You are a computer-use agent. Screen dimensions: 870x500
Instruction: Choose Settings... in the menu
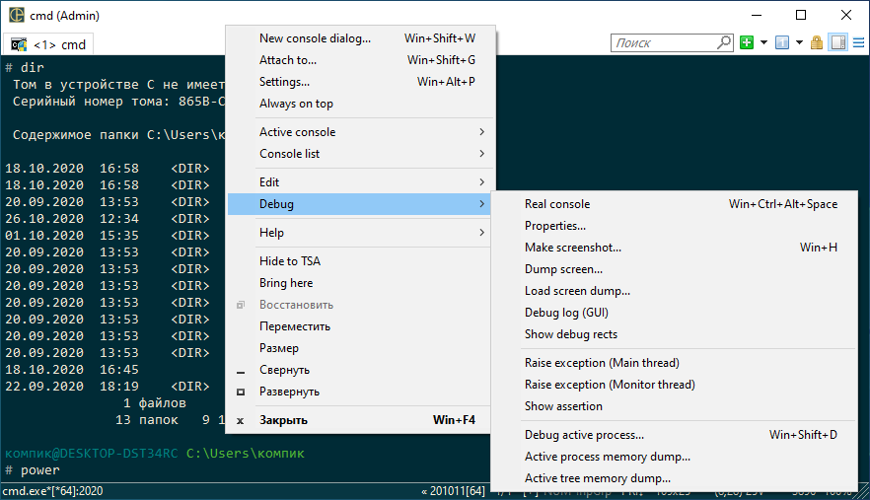pos(284,82)
